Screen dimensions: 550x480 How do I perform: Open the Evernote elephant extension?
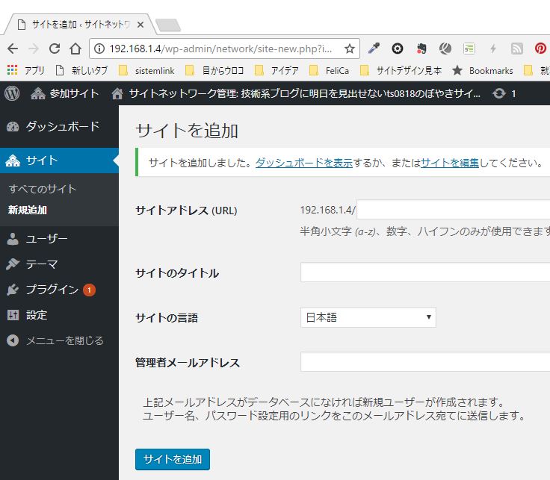[x=421, y=49]
